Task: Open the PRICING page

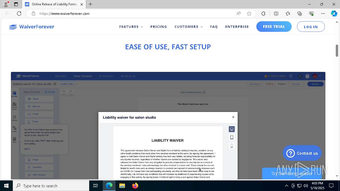Action: 159,27
